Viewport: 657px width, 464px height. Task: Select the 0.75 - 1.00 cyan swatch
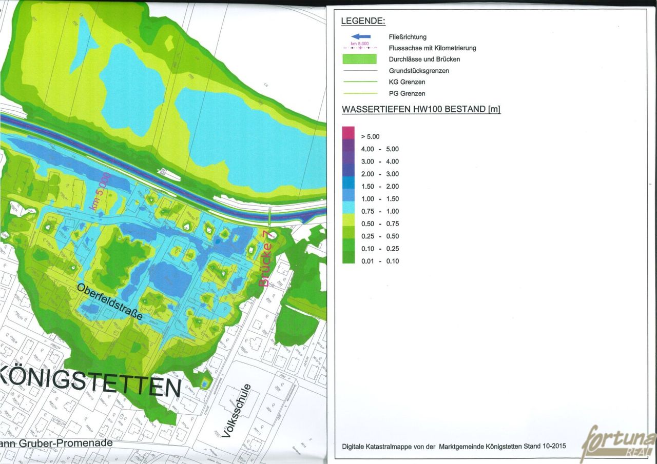349,210
